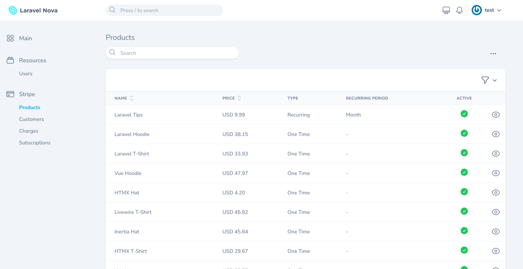Open the Main menu item
Image resolution: width=523 pixels, height=269 pixels.
(x=26, y=38)
